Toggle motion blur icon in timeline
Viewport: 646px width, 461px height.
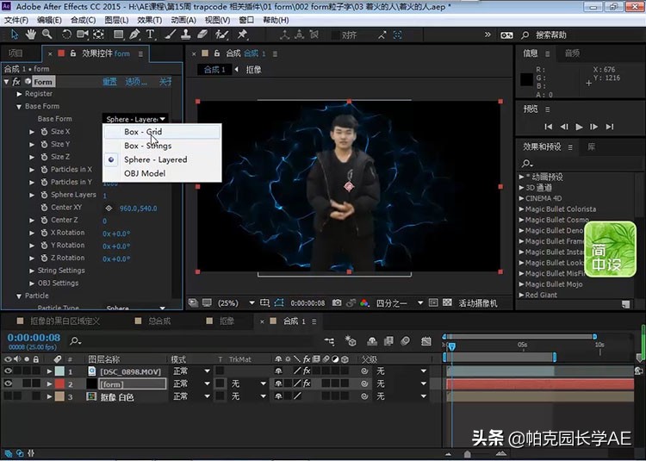pyautogui.click(x=406, y=341)
